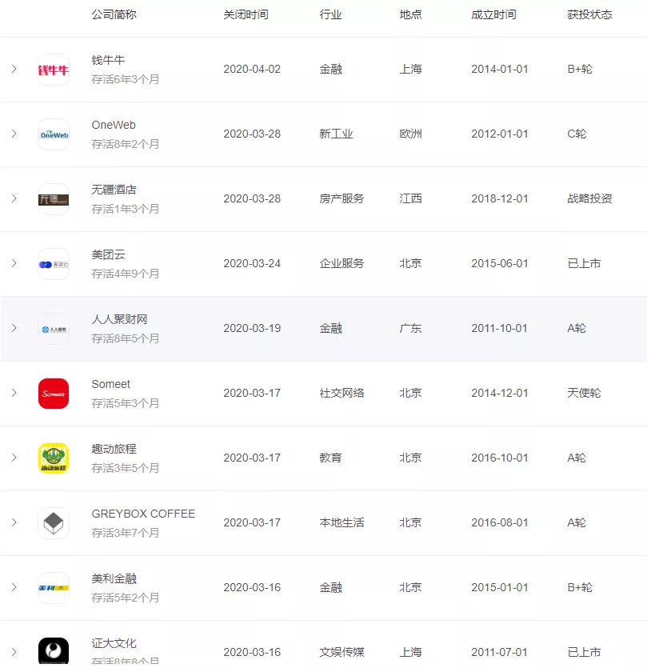Image resolution: width=647 pixels, height=672 pixels.
Task: Open the 趣动旅程 yellow logo icon
Action: [x=54, y=458]
